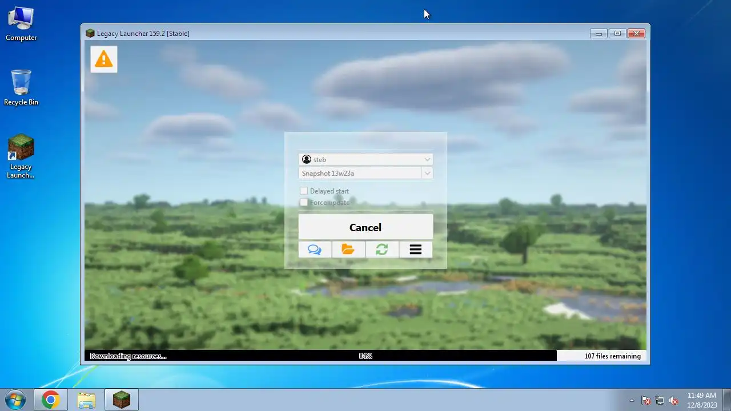Screen dimensions: 731x411
Task: Click Legacy Launcher taskbar icon
Action: [x=122, y=400]
